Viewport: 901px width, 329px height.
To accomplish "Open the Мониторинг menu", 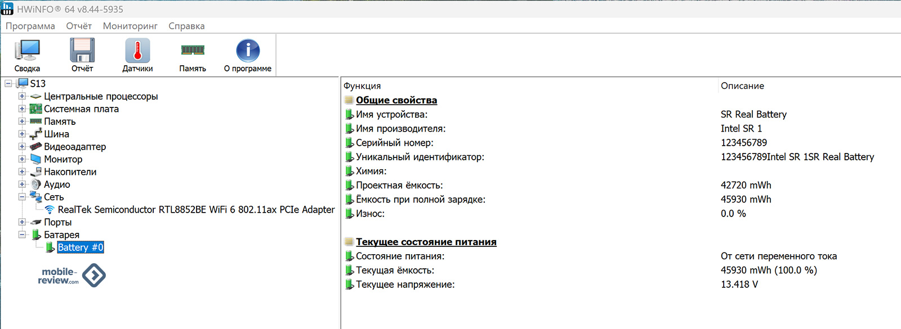I will [130, 26].
